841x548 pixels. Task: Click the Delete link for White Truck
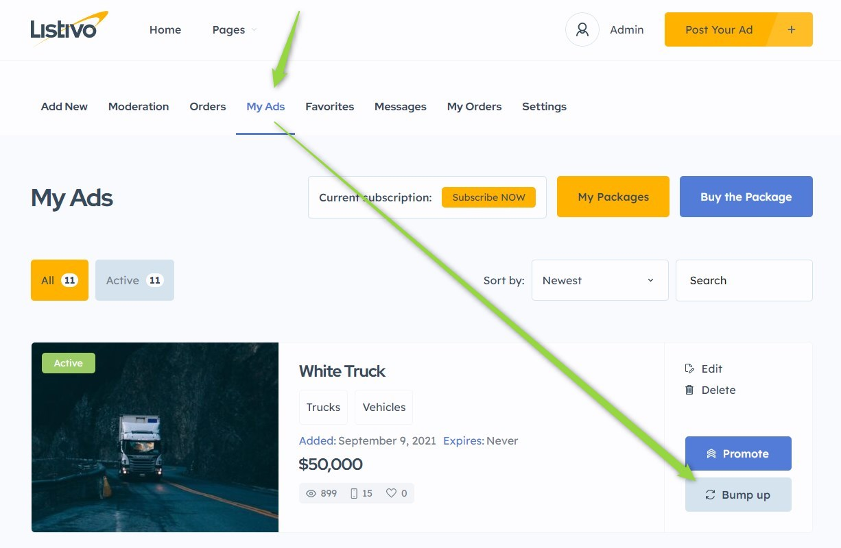[x=710, y=390]
